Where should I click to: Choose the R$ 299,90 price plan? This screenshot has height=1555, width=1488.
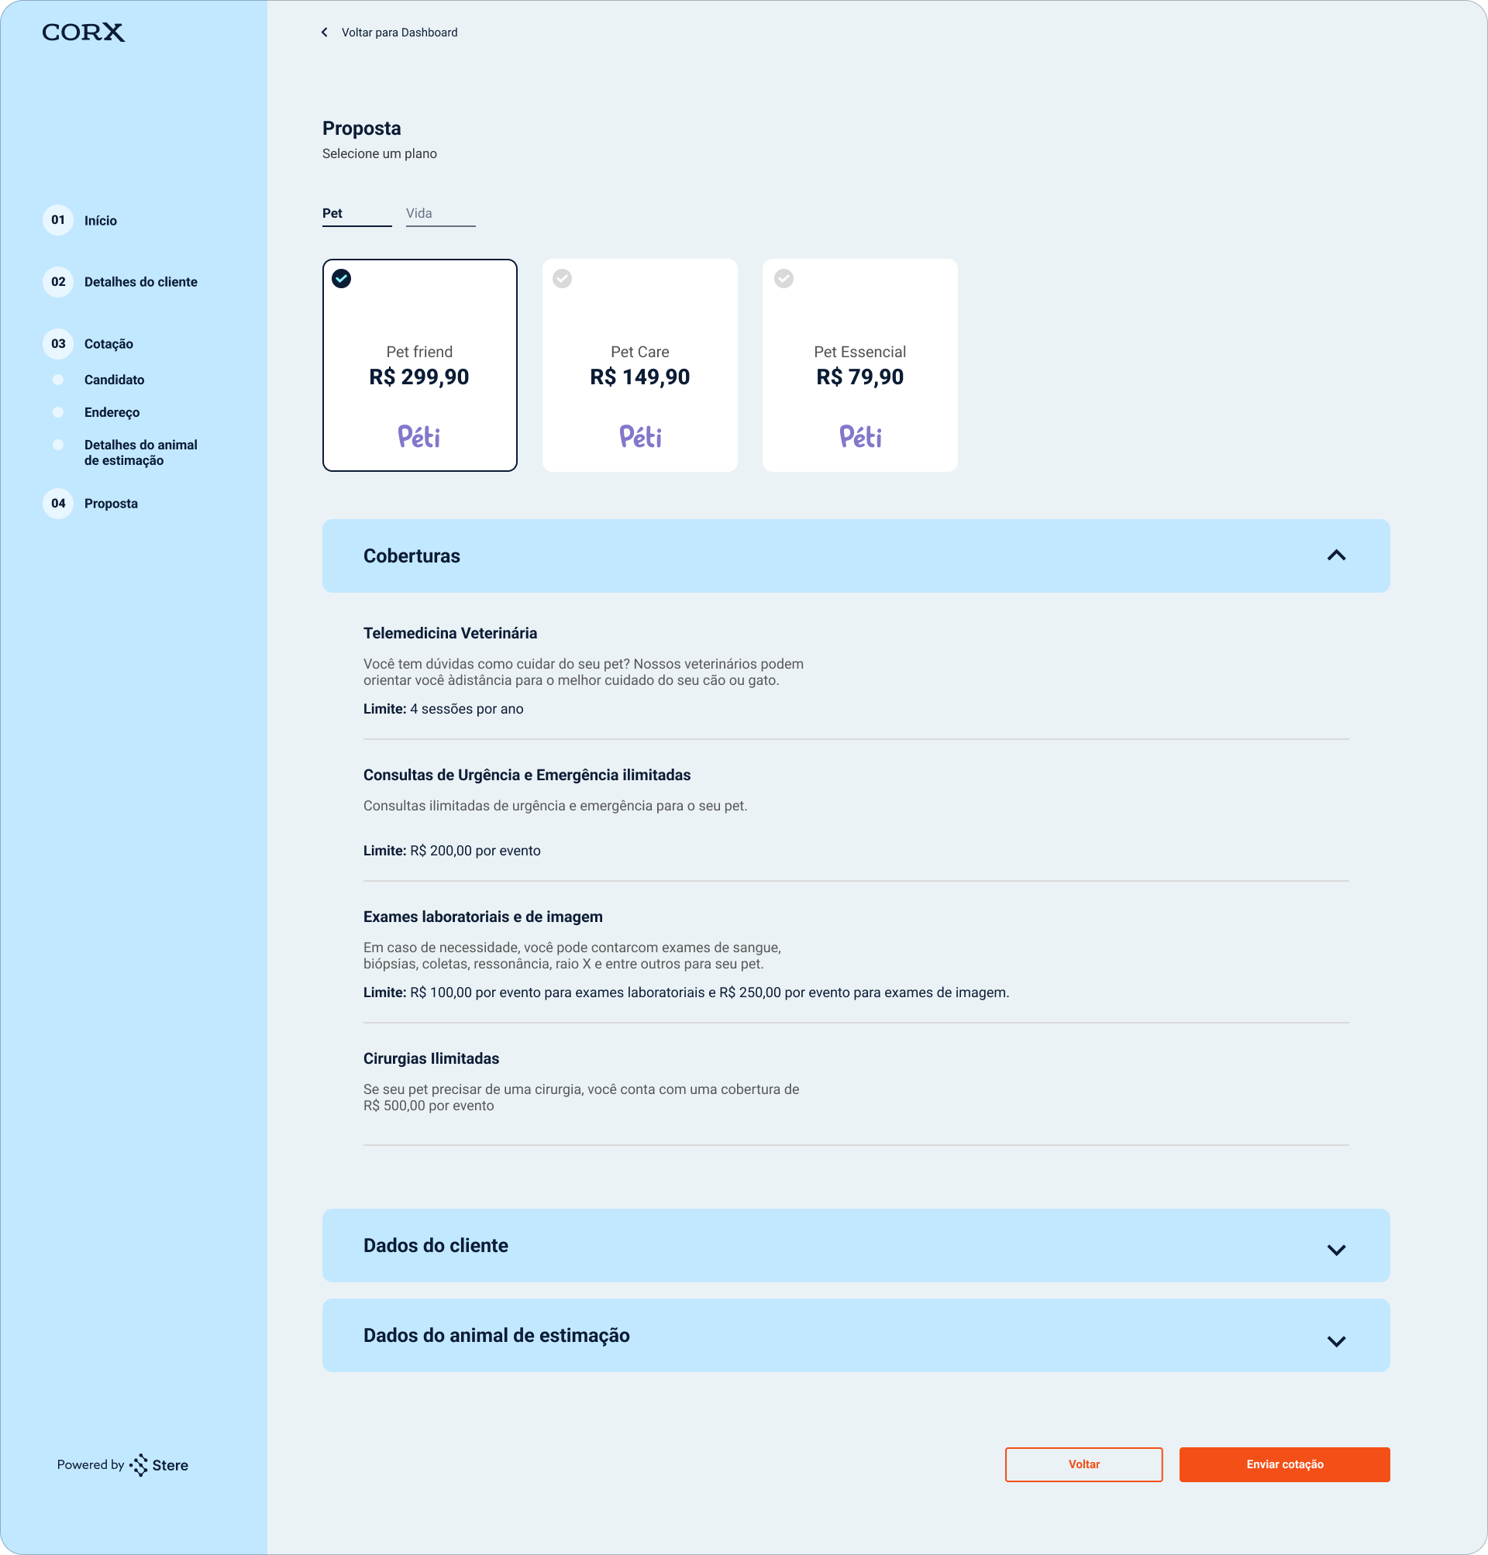[418, 377]
